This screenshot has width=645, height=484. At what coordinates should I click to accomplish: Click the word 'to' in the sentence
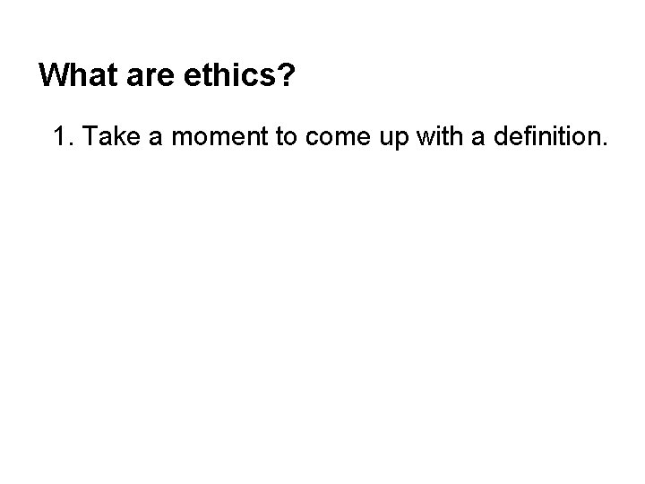pos(287,136)
